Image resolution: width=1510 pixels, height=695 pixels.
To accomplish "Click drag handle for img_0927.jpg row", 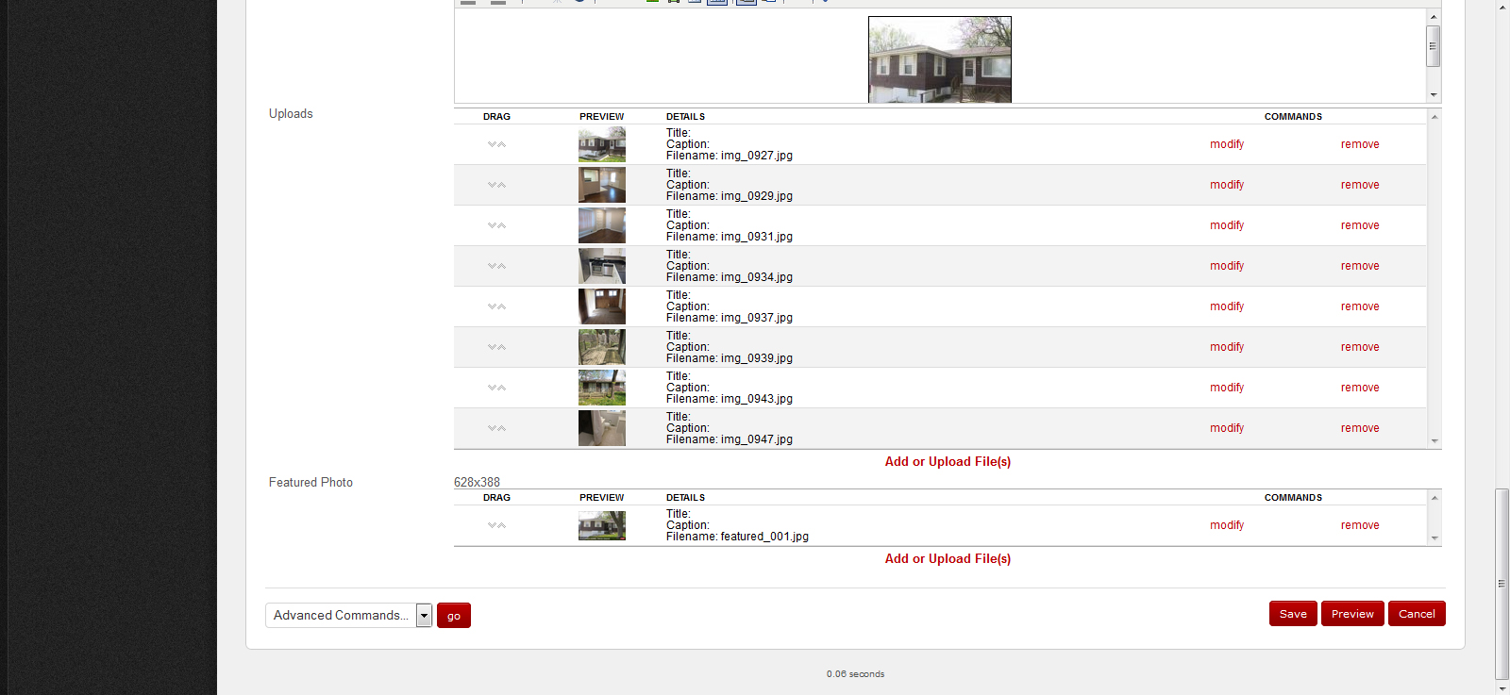I will coord(496,144).
